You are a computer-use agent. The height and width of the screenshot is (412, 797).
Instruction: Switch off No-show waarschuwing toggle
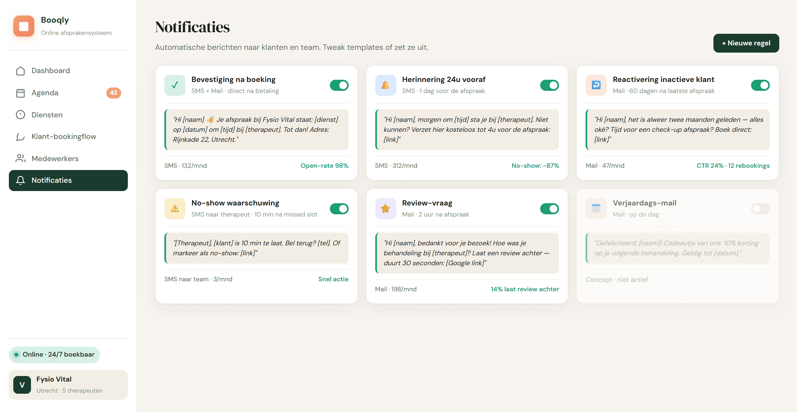[339, 209]
